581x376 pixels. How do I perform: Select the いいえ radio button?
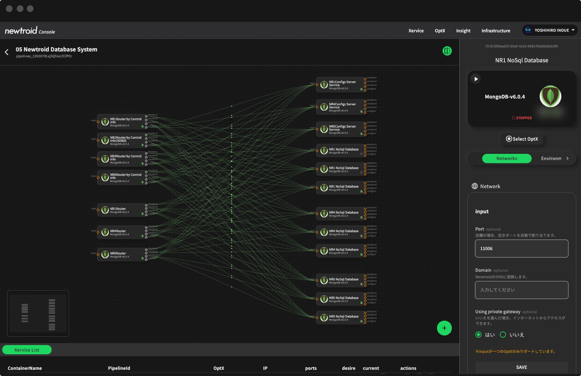[x=503, y=335]
